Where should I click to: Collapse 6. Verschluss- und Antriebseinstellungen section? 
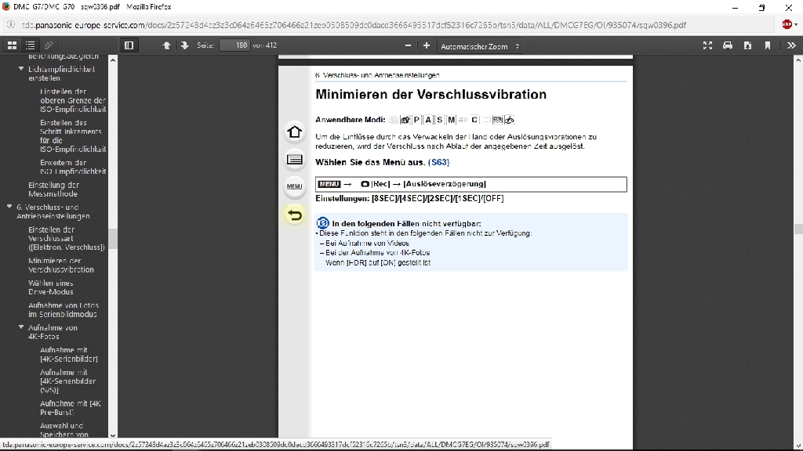click(x=9, y=207)
